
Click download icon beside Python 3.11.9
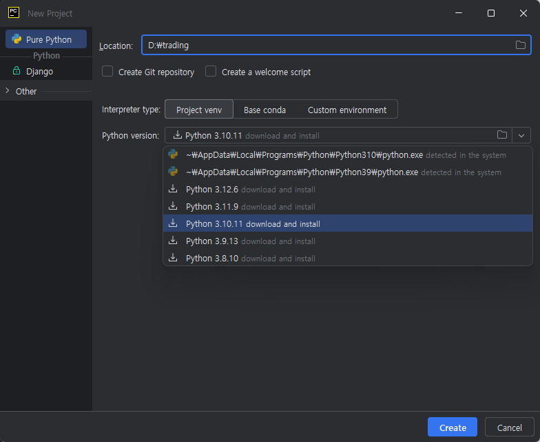tap(173, 205)
